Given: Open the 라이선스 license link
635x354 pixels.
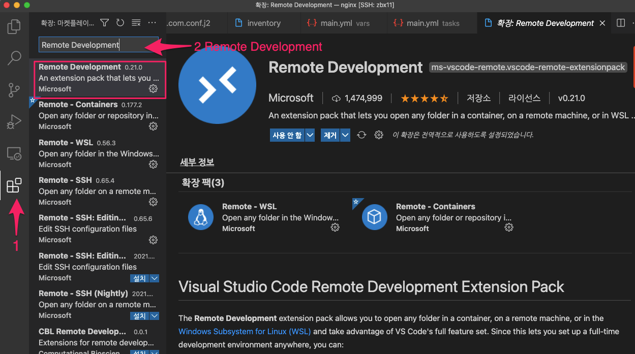Looking at the screenshot, I should click(524, 98).
